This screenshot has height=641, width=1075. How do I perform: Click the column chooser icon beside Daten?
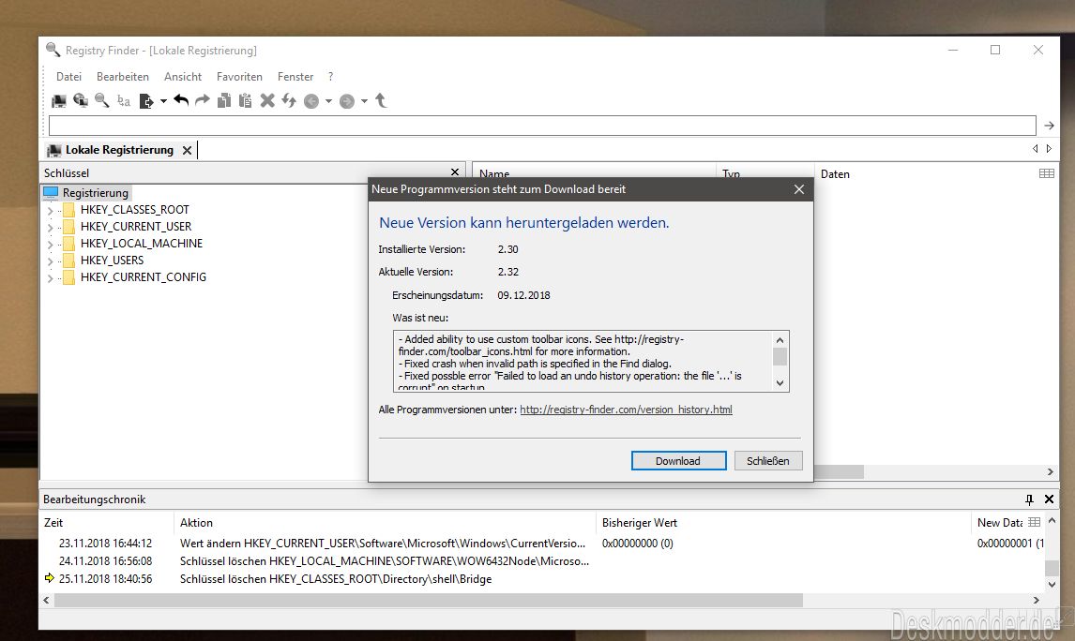pyautogui.click(x=1047, y=174)
